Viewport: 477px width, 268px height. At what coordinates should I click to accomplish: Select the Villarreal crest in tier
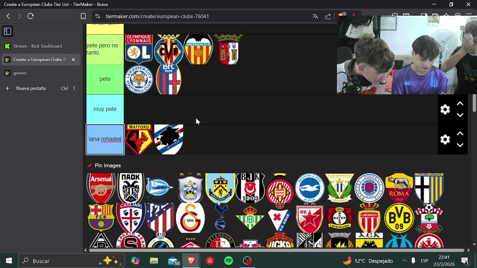tap(168, 49)
